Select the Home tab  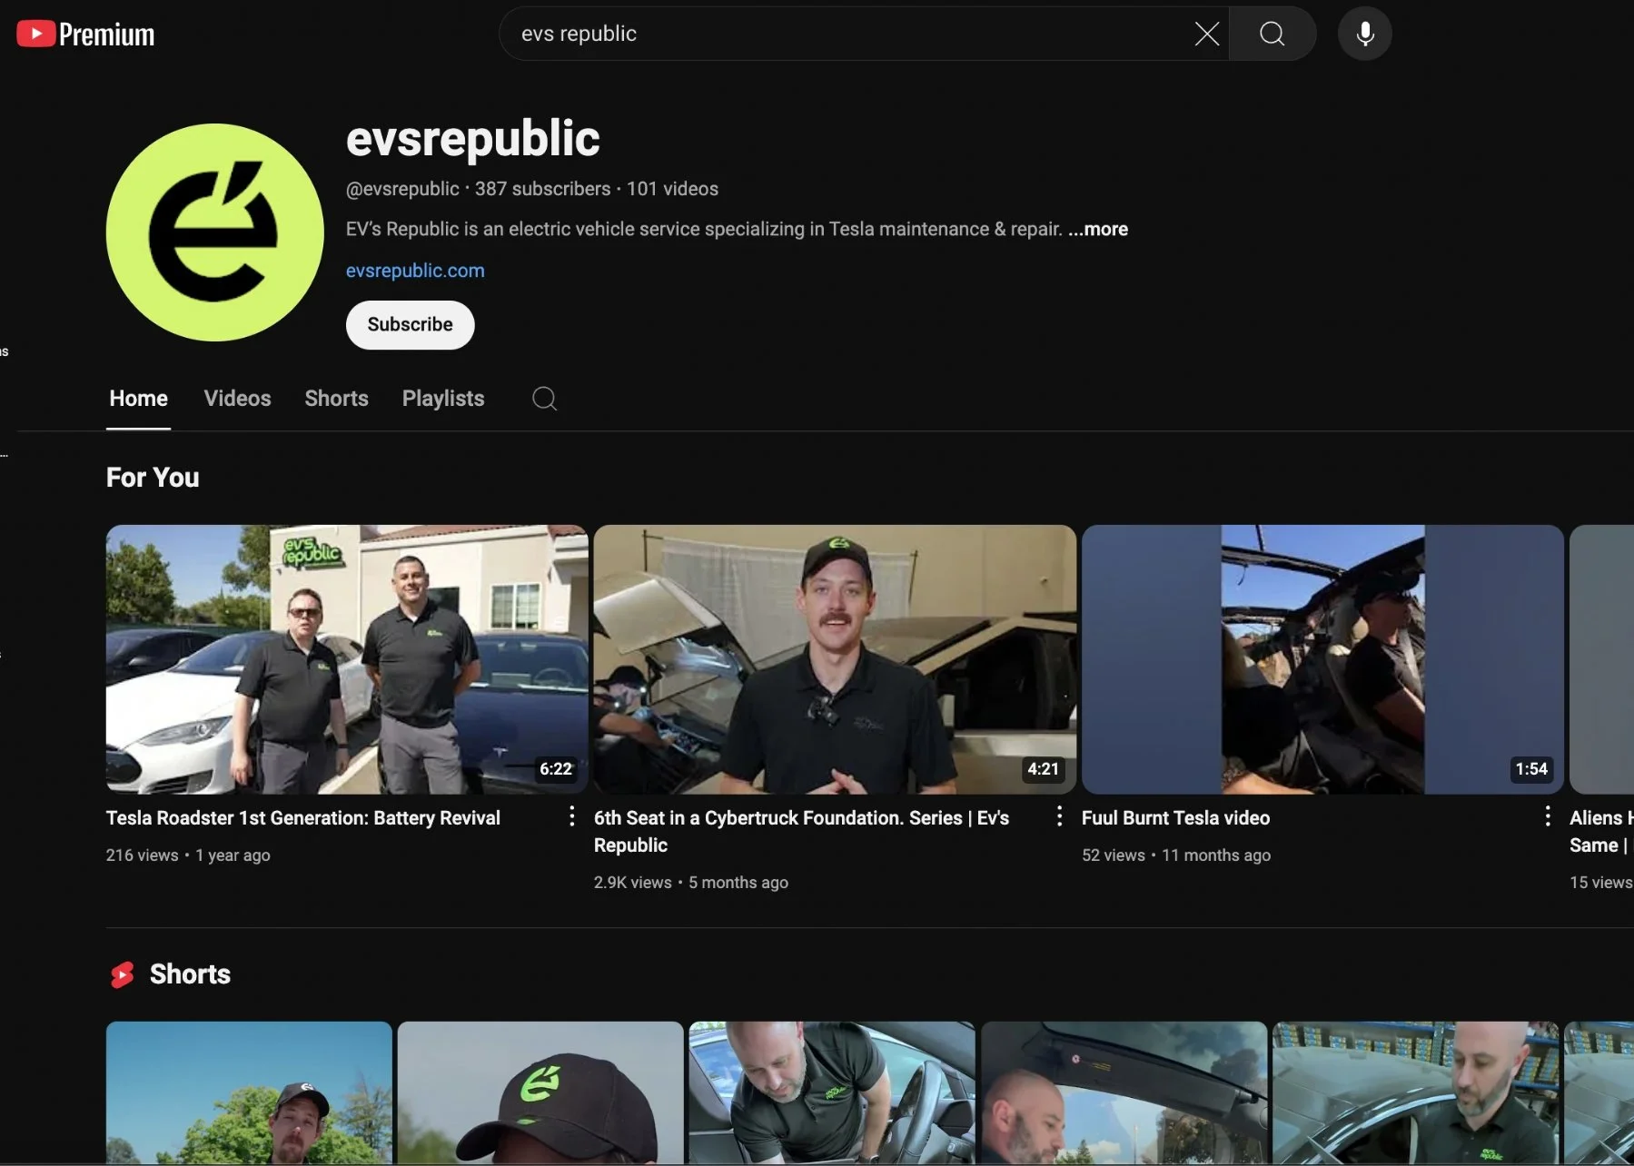(138, 399)
